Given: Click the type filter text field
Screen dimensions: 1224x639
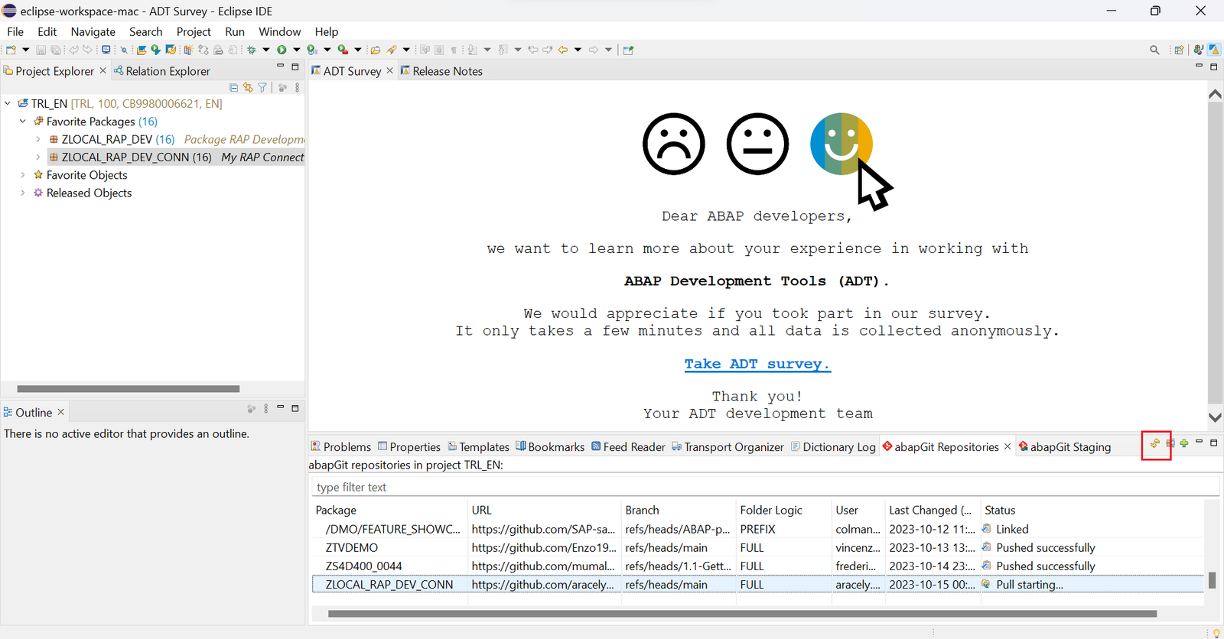Looking at the screenshot, I should pyautogui.click(x=764, y=487).
